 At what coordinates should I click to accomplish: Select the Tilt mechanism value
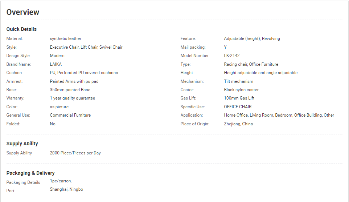[239, 81]
